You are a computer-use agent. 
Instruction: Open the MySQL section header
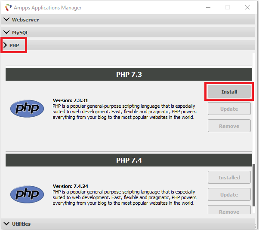pyautogui.click(x=128, y=32)
